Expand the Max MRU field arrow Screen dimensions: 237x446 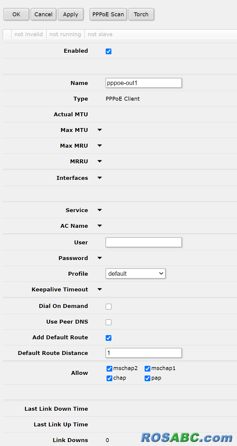[100, 146]
